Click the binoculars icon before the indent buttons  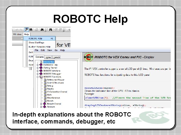[51, 29]
